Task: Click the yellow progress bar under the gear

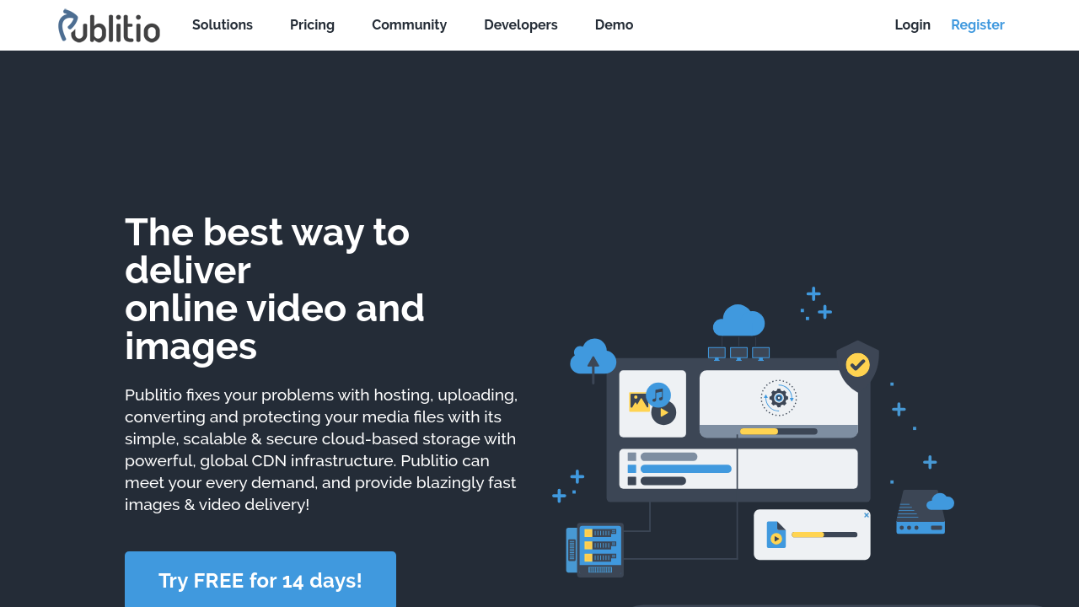Action: [x=760, y=432]
